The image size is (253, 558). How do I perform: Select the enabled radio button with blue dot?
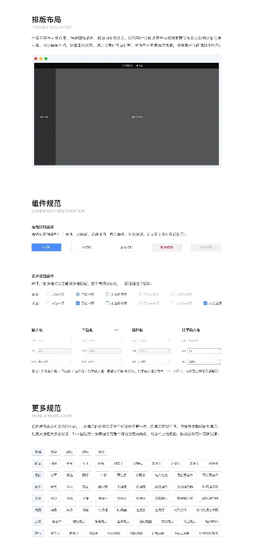pos(78,294)
